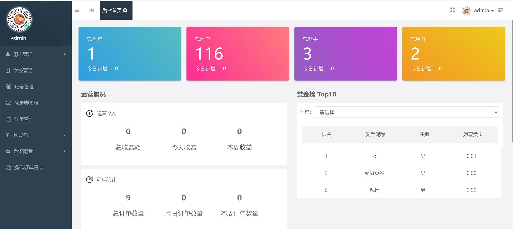
Task: Click the 运营收入 yen icon
Action: coord(89,113)
